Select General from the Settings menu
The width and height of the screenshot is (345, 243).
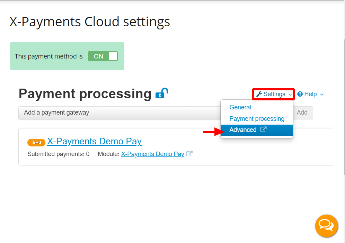click(240, 107)
